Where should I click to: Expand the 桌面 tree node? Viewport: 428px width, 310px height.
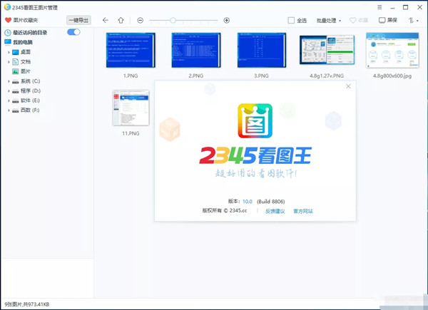click(9, 52)
